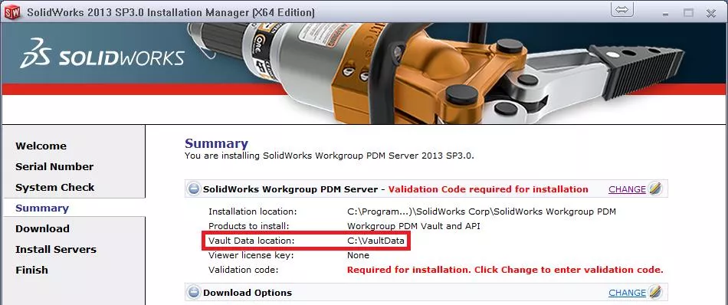Select the Finish step in sidebar

tap(31, 271)
